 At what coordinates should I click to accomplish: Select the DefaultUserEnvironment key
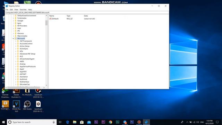point(27,16)
